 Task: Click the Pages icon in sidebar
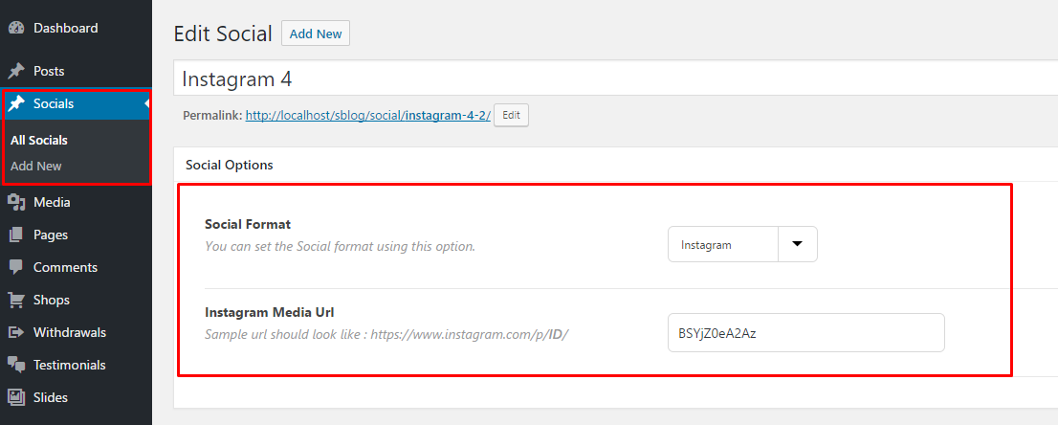point(16,235)
